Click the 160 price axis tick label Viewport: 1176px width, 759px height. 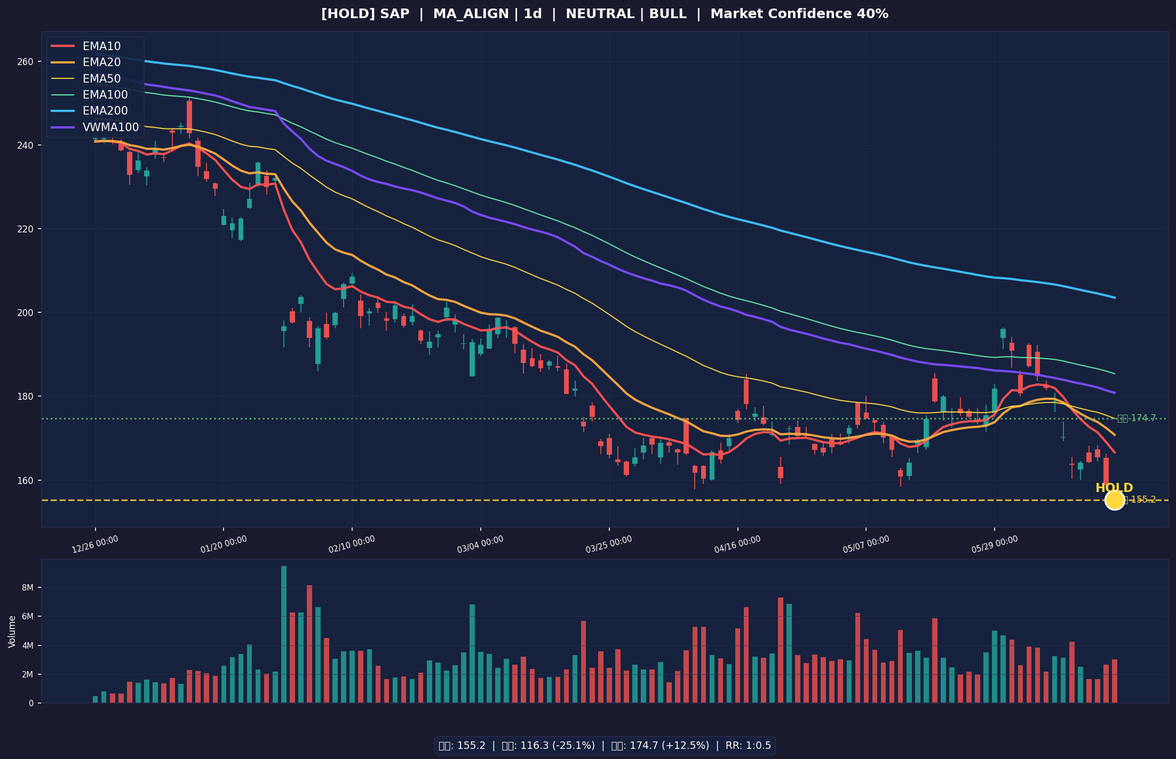tap(26, 480)
